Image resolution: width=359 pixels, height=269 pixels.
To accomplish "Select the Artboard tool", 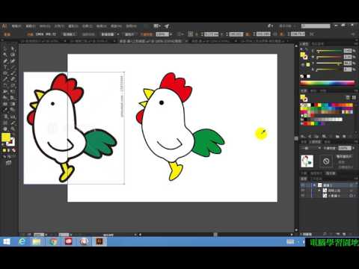I will 5,123.
